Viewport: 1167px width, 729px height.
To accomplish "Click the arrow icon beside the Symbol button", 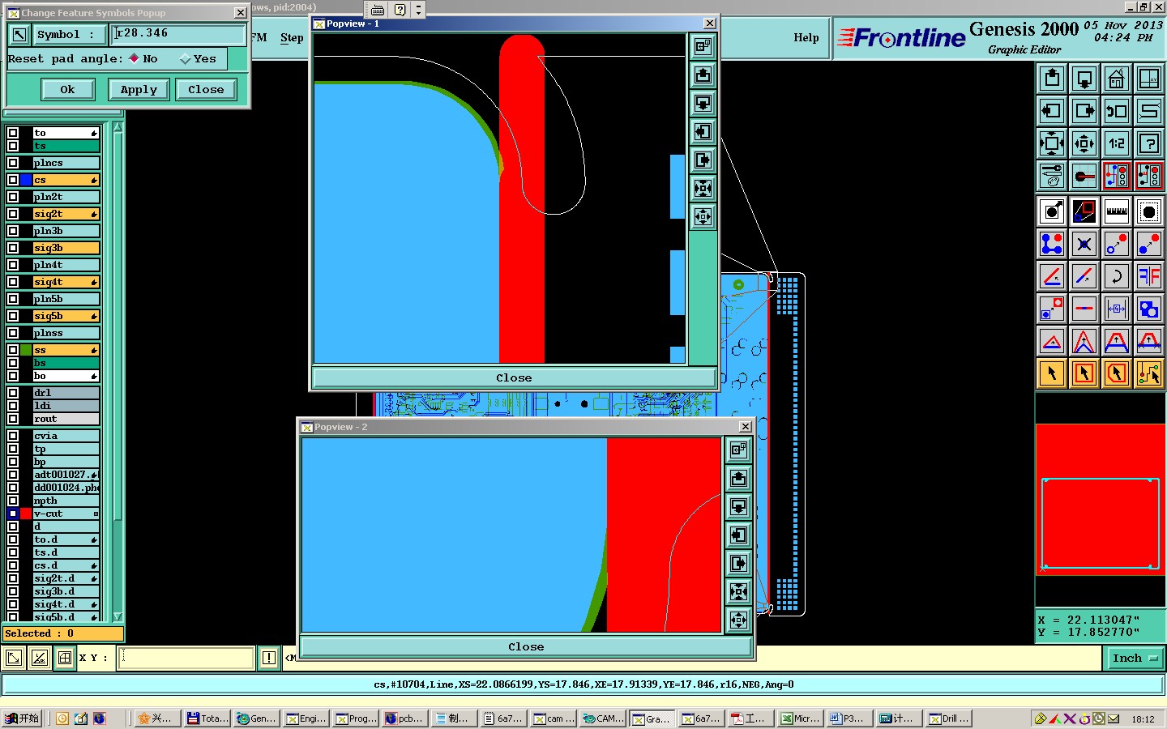I will pos(19,35).
